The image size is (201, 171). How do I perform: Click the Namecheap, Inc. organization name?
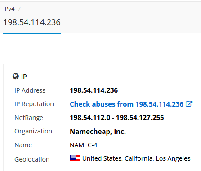[x=98, y=132]
